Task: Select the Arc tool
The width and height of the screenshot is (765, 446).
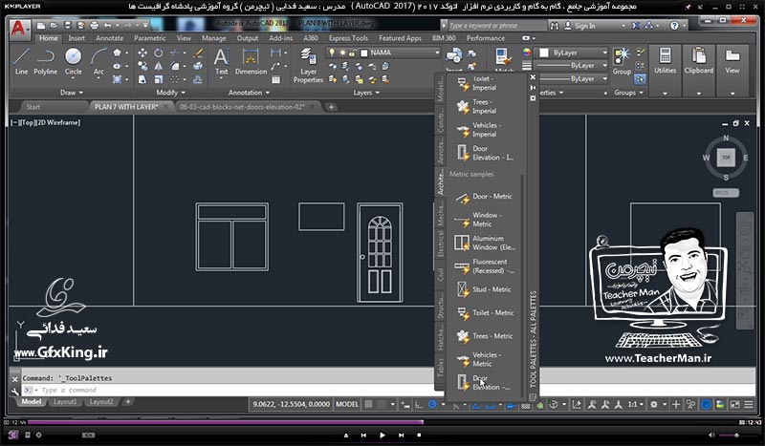Action: point(98,61)
